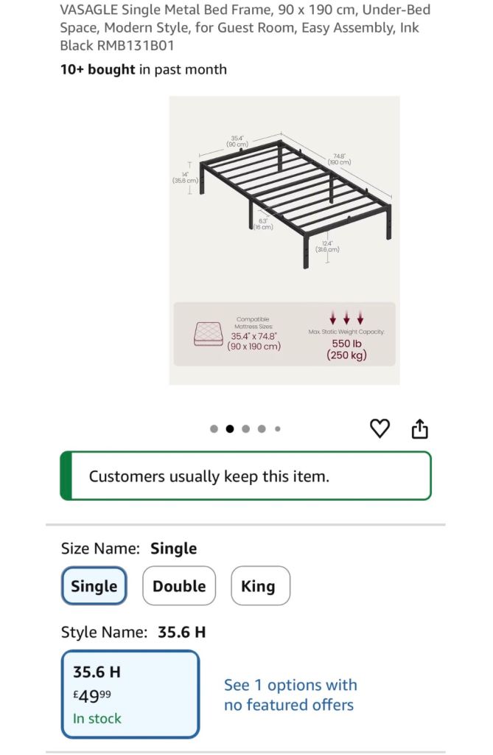Image resolution: width=493 pixels, height=755 pixels.
Task: Tap '10+ bought in past month' text
Action: [144, 69]
